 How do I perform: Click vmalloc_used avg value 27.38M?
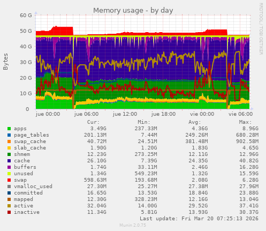tap(198, 187)
